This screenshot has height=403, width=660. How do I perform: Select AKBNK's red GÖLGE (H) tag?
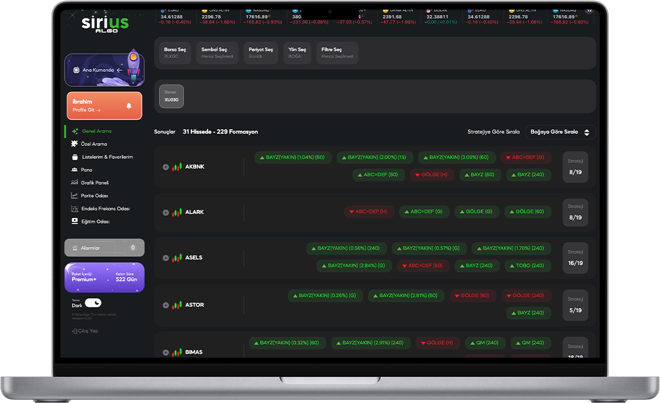pos(432,174)
